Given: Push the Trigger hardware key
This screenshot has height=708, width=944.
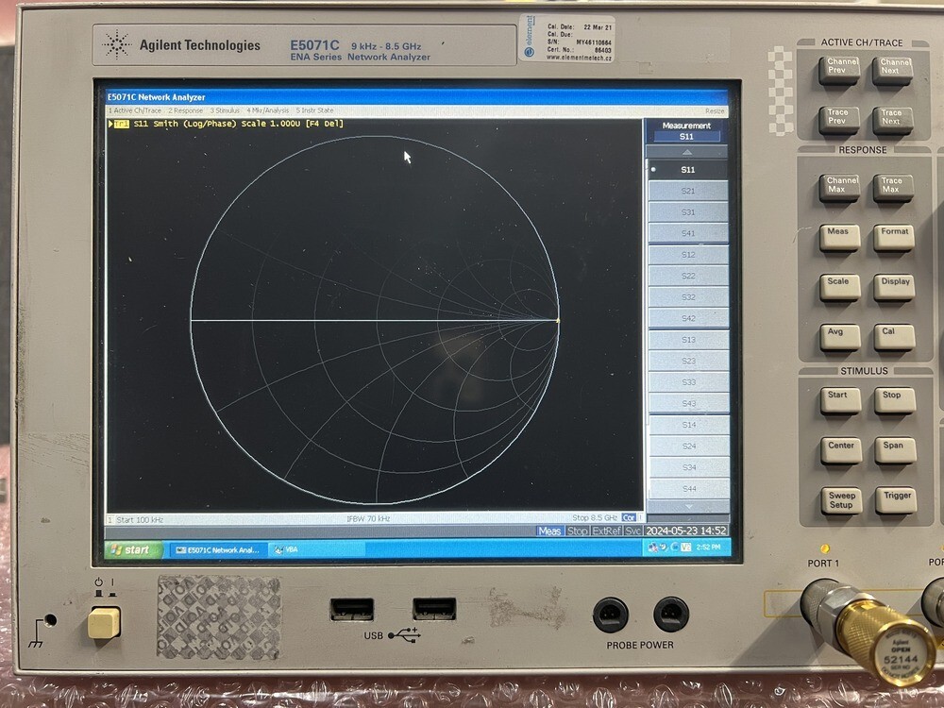Looking at the screenshot, I should click(x=896, y=501).
